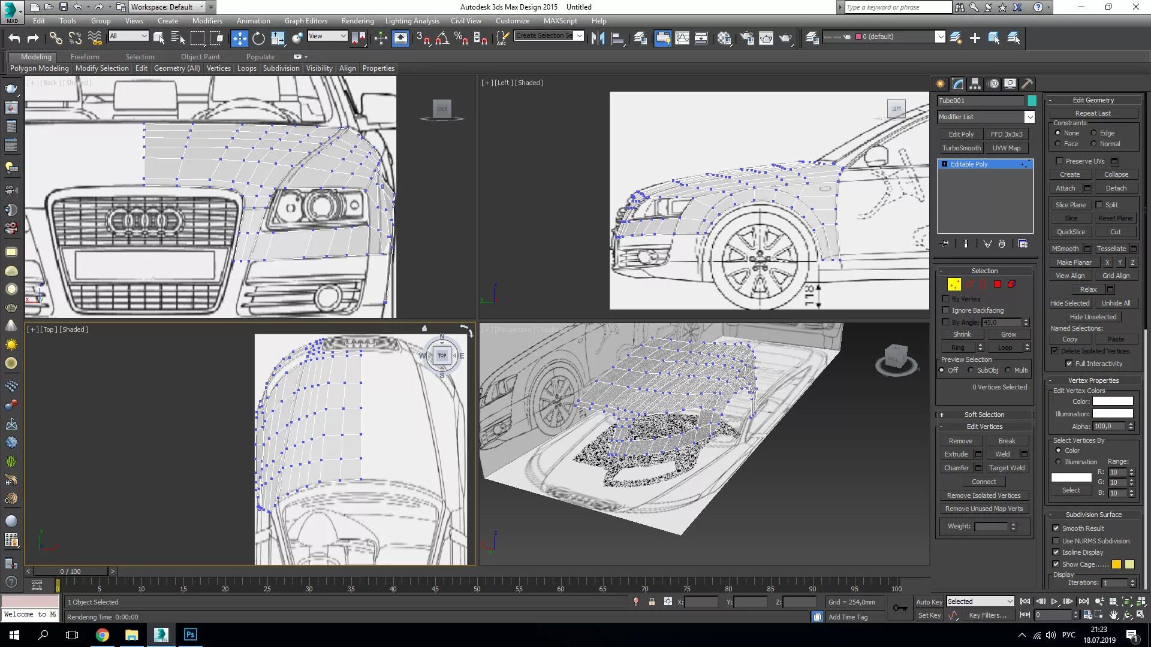Screen dimensions: 1151x647
Task: Open the Hierarchy command panel tab
Action: click(975, 84)
